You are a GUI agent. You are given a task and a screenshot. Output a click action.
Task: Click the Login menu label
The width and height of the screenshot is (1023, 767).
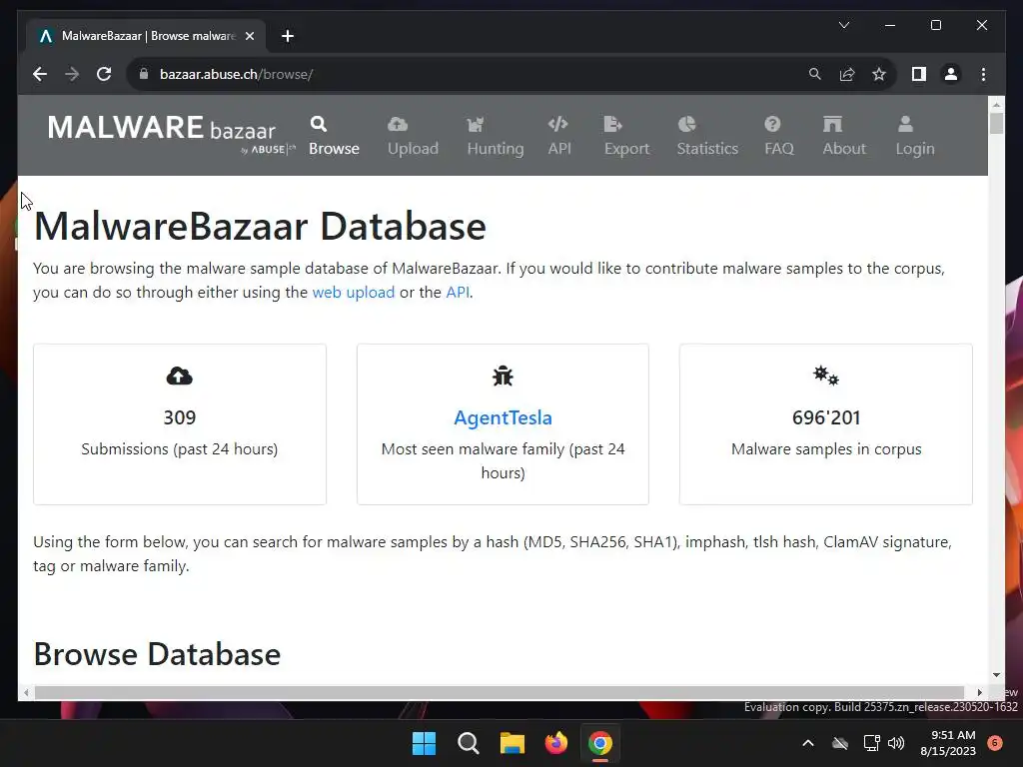click(x=915, y=149)
